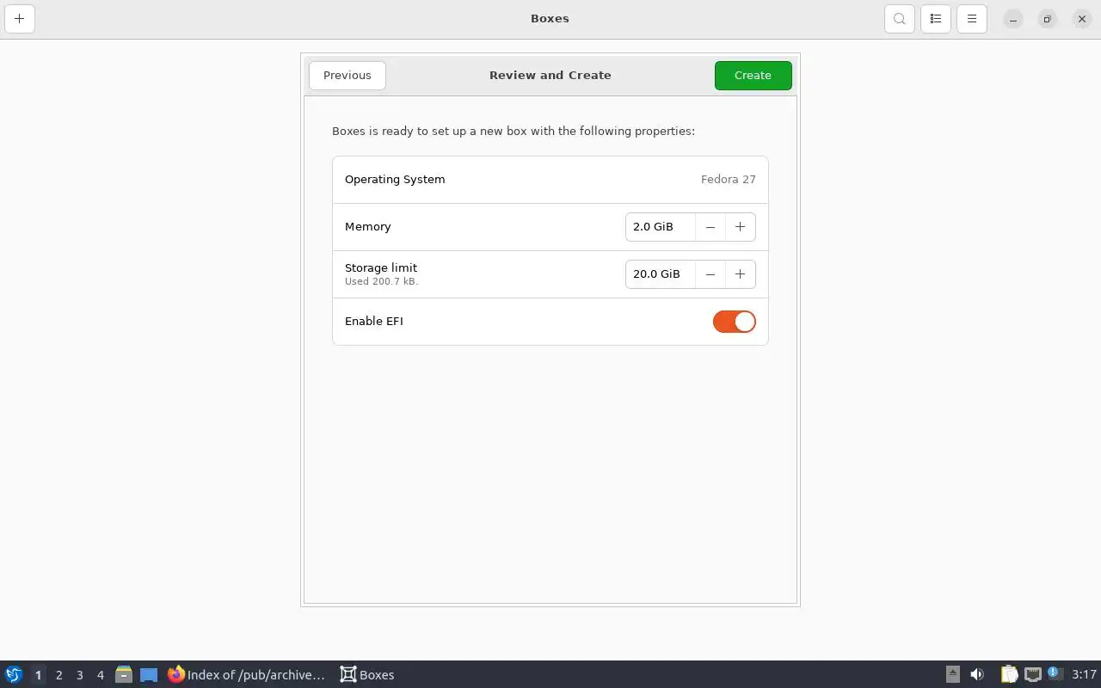Maximize or restore the Boxes window
The width and height of the screenshot is (1101, 688).
tap(1047, 19)
